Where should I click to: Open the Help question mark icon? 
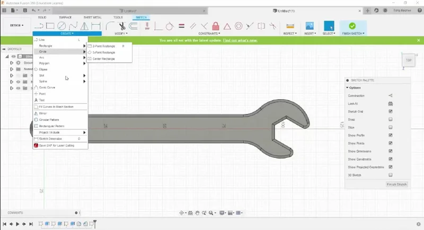tap(420, 11)
